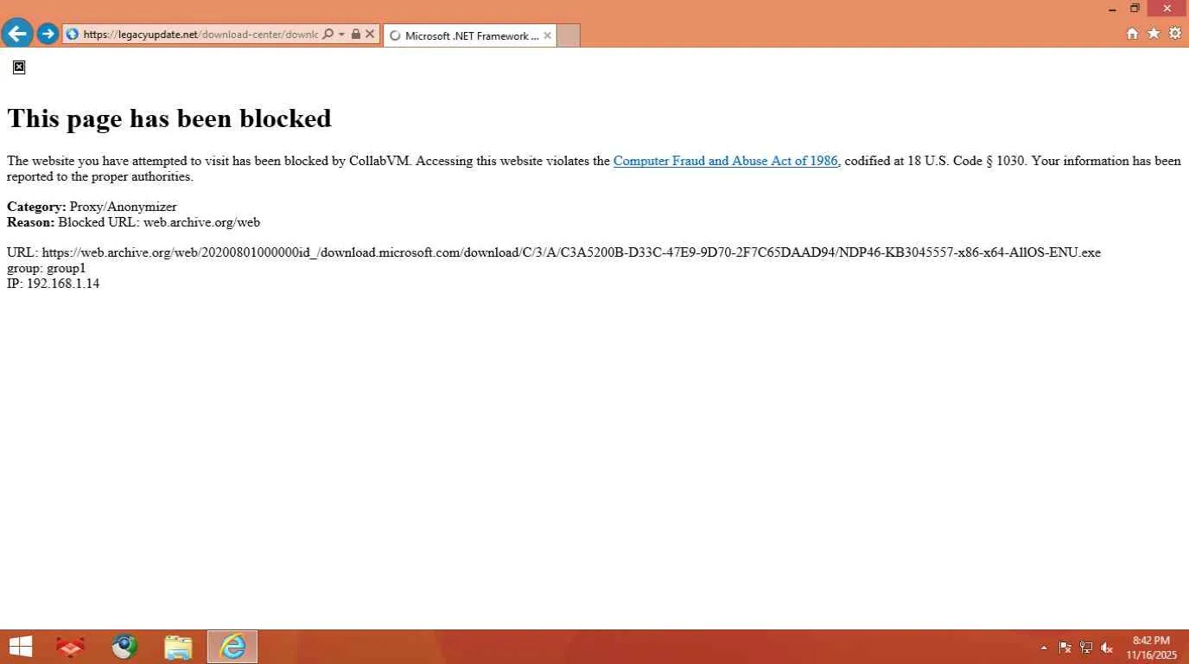Open File Explorer from the taskbar
The width and height of the screenshot is (1189, 664).
point(178,647)
